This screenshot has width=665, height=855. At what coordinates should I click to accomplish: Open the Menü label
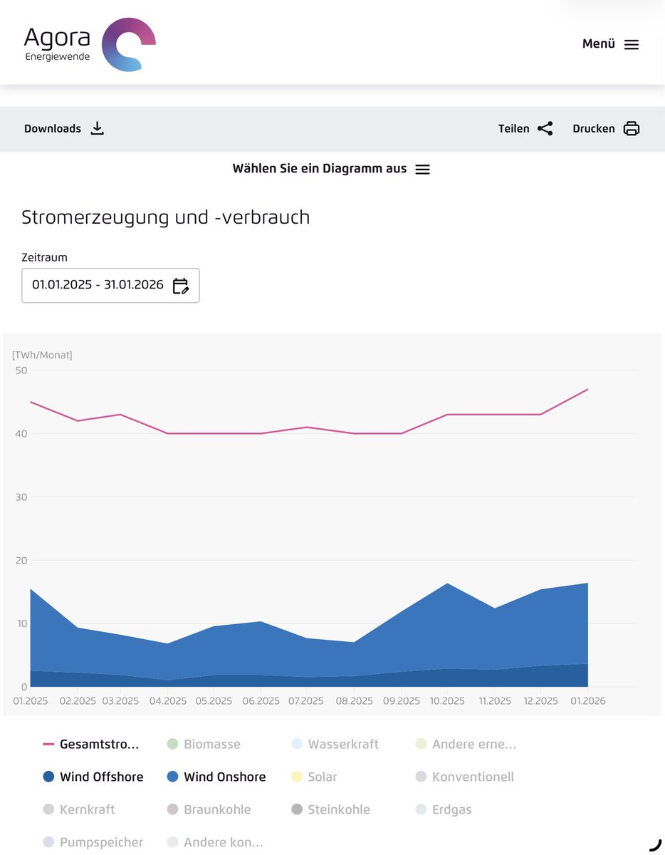[598, 43]
